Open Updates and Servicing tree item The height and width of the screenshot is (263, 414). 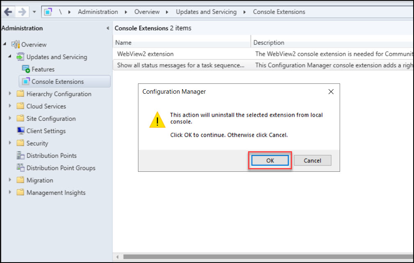coord(57,57)
